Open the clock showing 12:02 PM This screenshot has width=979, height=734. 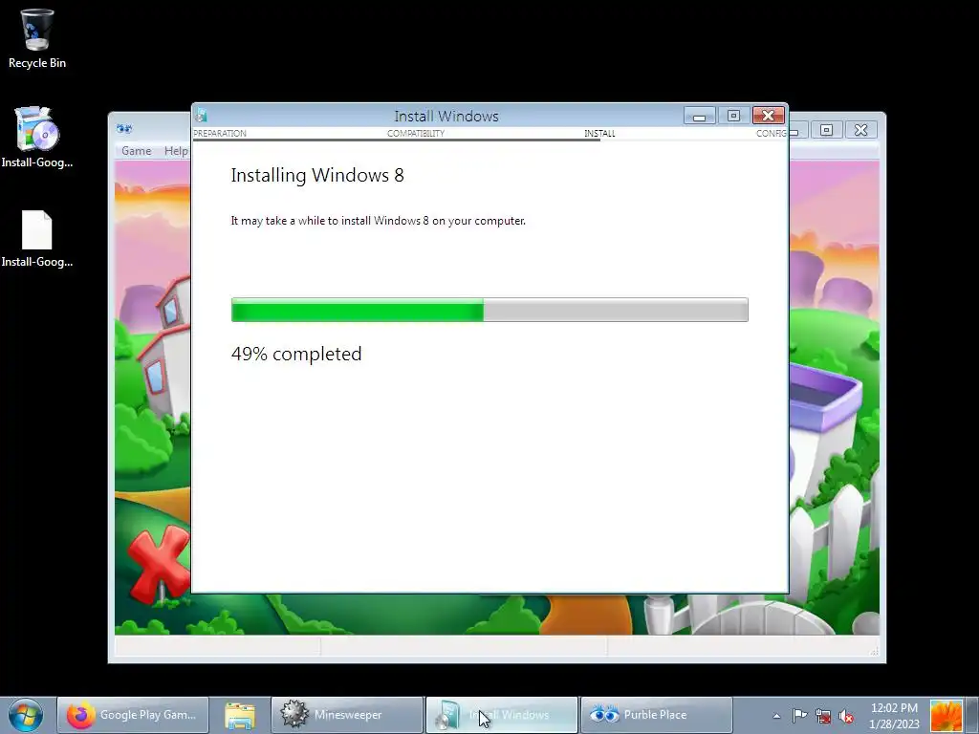pyautogui.click(x=894, y=715)
